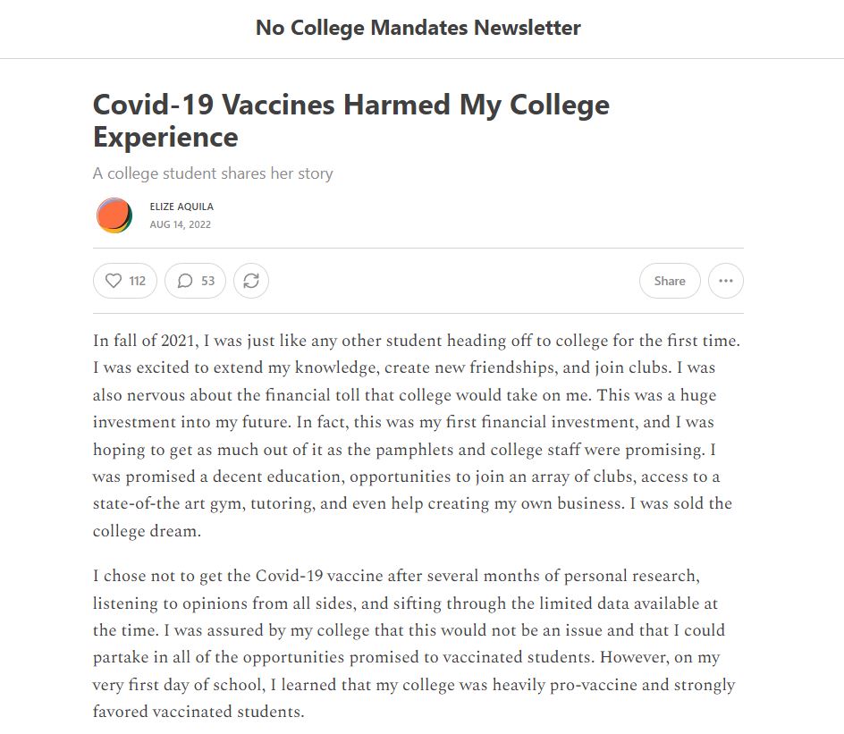
Task: Click the Share button
Action: (x=669, y=281)
